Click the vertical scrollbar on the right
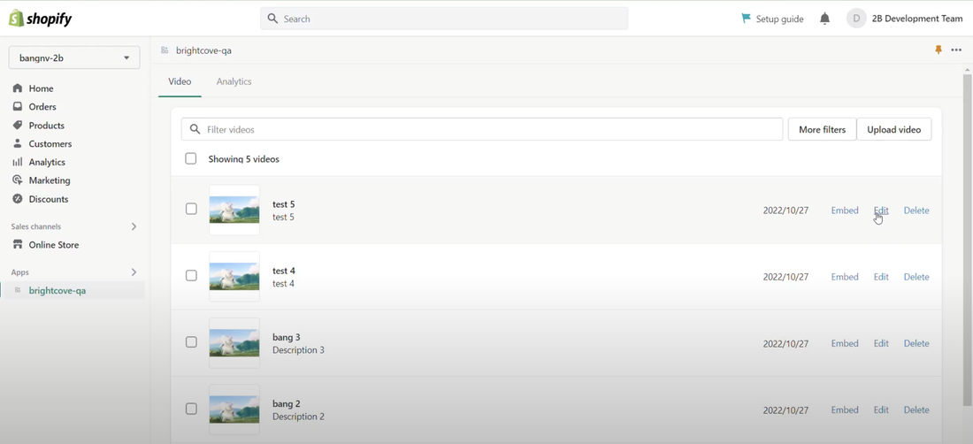Image resolution: width=973 pixels, height=444 pixels. coord(967,239)
